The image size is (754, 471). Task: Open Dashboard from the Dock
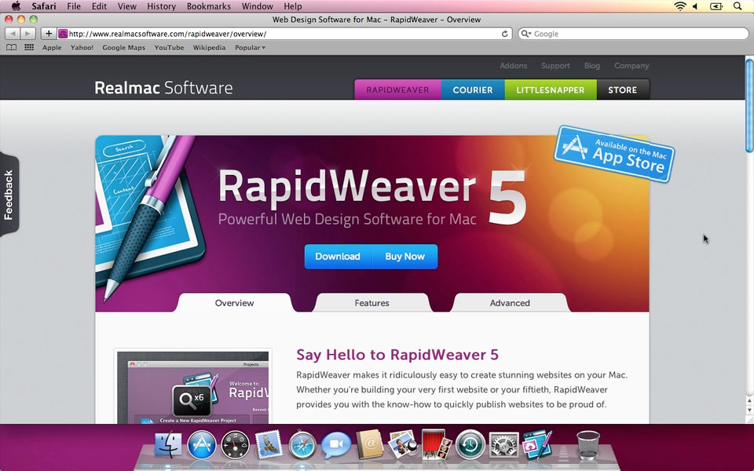point(235,444)
